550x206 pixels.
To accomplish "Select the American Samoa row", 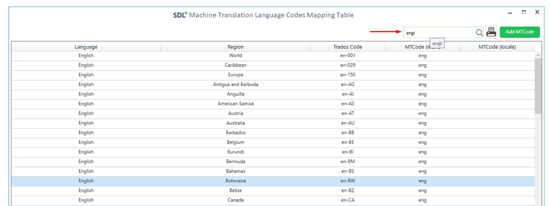I will click(x=273, y=104).
